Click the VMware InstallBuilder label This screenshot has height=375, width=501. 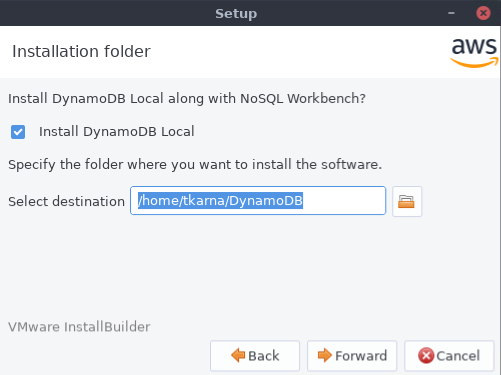79,327
